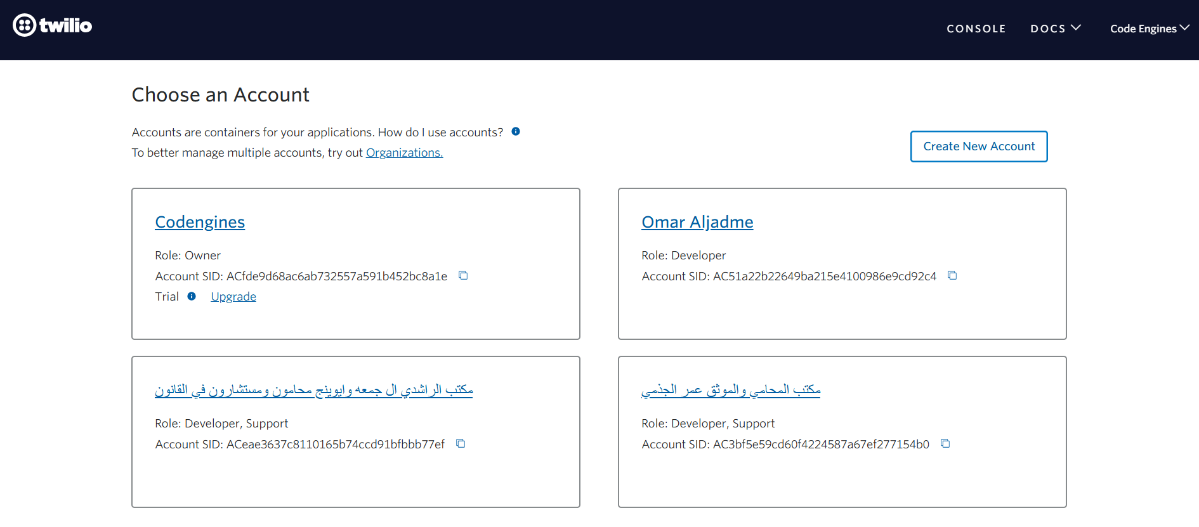Viewport: 1199px width, 527px height.
Task: Click the 'Trial' label on Codengines card
Action: click(167, 297)
